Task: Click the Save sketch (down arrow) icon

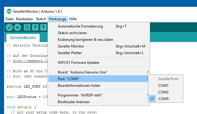Action: (x=43, y=28)
